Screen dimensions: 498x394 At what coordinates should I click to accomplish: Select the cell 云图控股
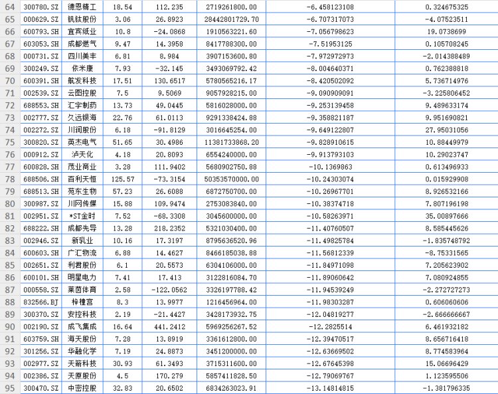82,93
